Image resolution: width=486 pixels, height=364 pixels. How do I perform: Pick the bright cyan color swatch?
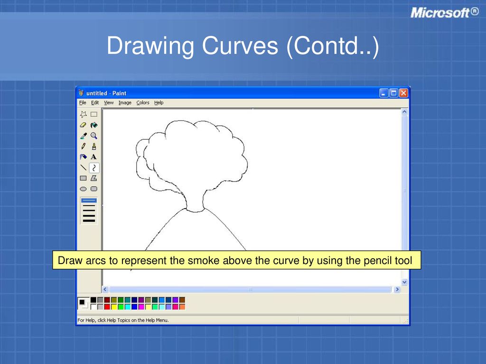click(127, 307)
